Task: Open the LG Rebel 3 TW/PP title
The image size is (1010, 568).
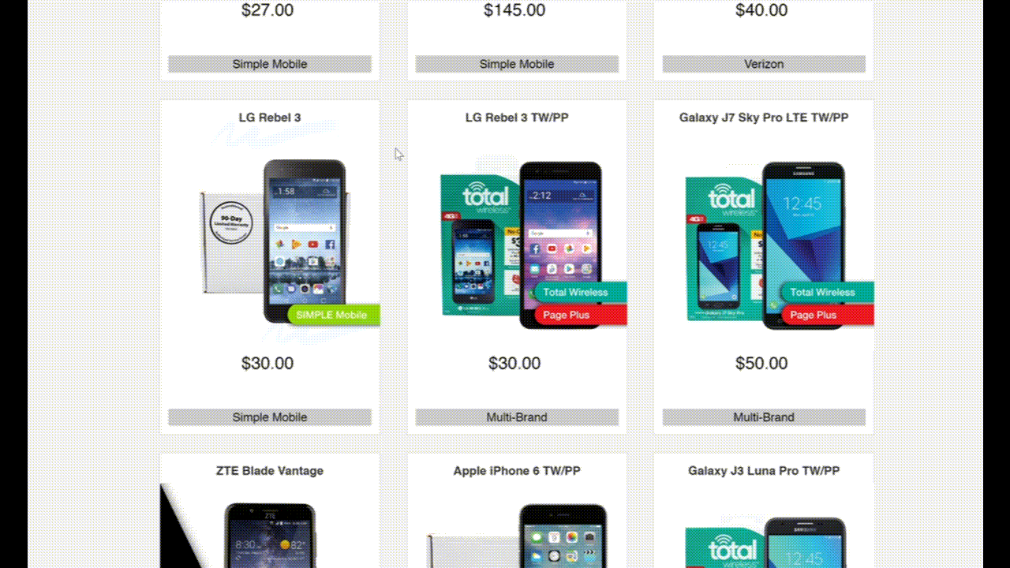Action: 517,118
